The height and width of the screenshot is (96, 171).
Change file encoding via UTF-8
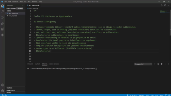(147, 95)
